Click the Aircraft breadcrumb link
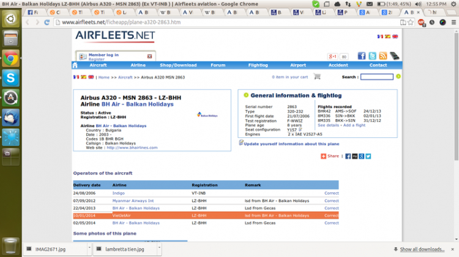The height and width of the screenshot is (257, 459). [x=125, y=78]
